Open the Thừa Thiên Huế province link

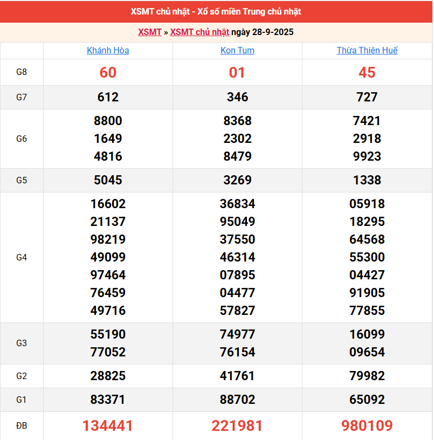tap(367, 51)
